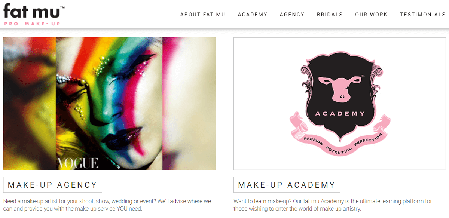Click the VOGUE wordmark on the photo

(78, 163)
